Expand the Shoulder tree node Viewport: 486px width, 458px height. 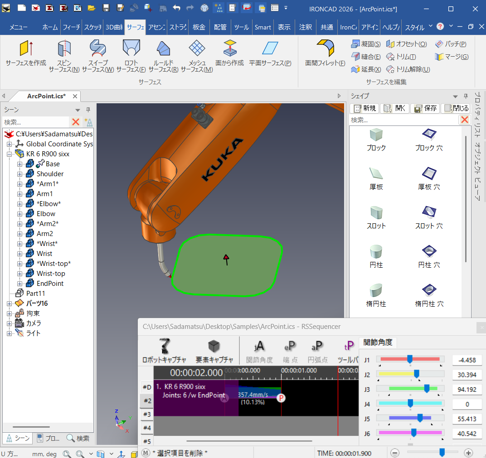(x=19, y=174)
